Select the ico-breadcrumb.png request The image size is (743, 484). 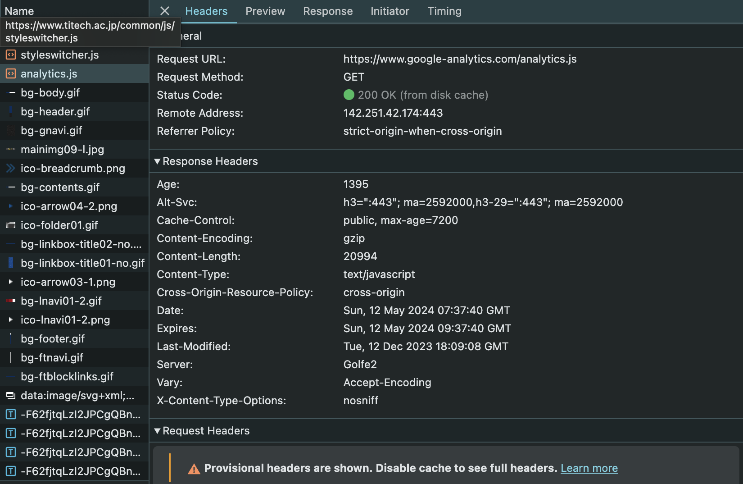[74, 169]
